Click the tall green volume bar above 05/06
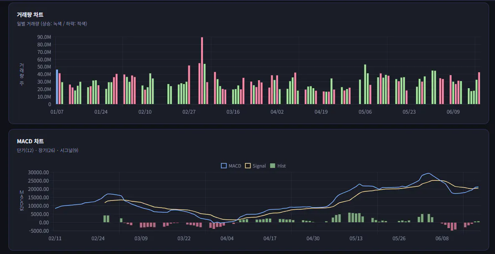Screen dimensions: 495x254 (x=365, y=84)
